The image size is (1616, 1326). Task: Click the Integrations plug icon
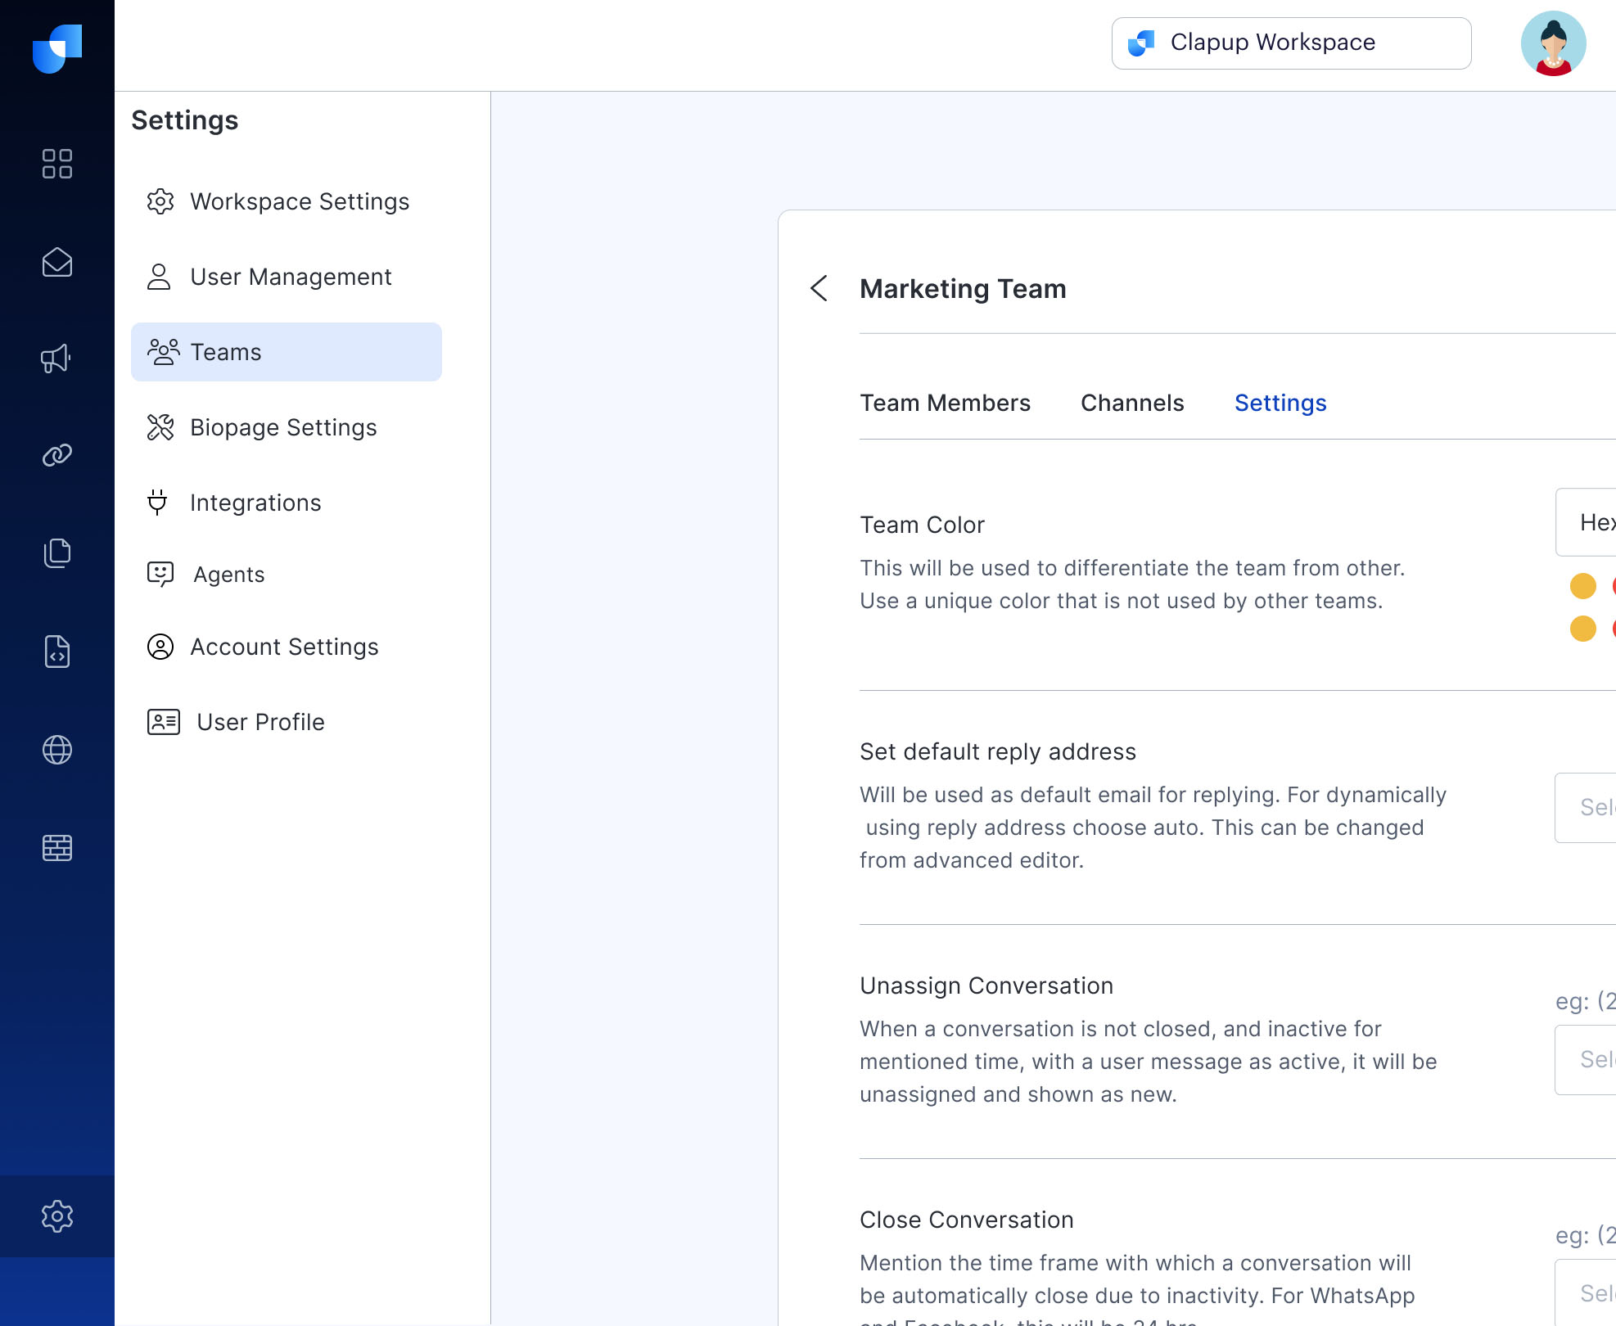pos(157,503)
